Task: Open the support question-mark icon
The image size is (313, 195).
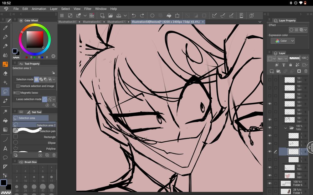Action: pos(252,16)
